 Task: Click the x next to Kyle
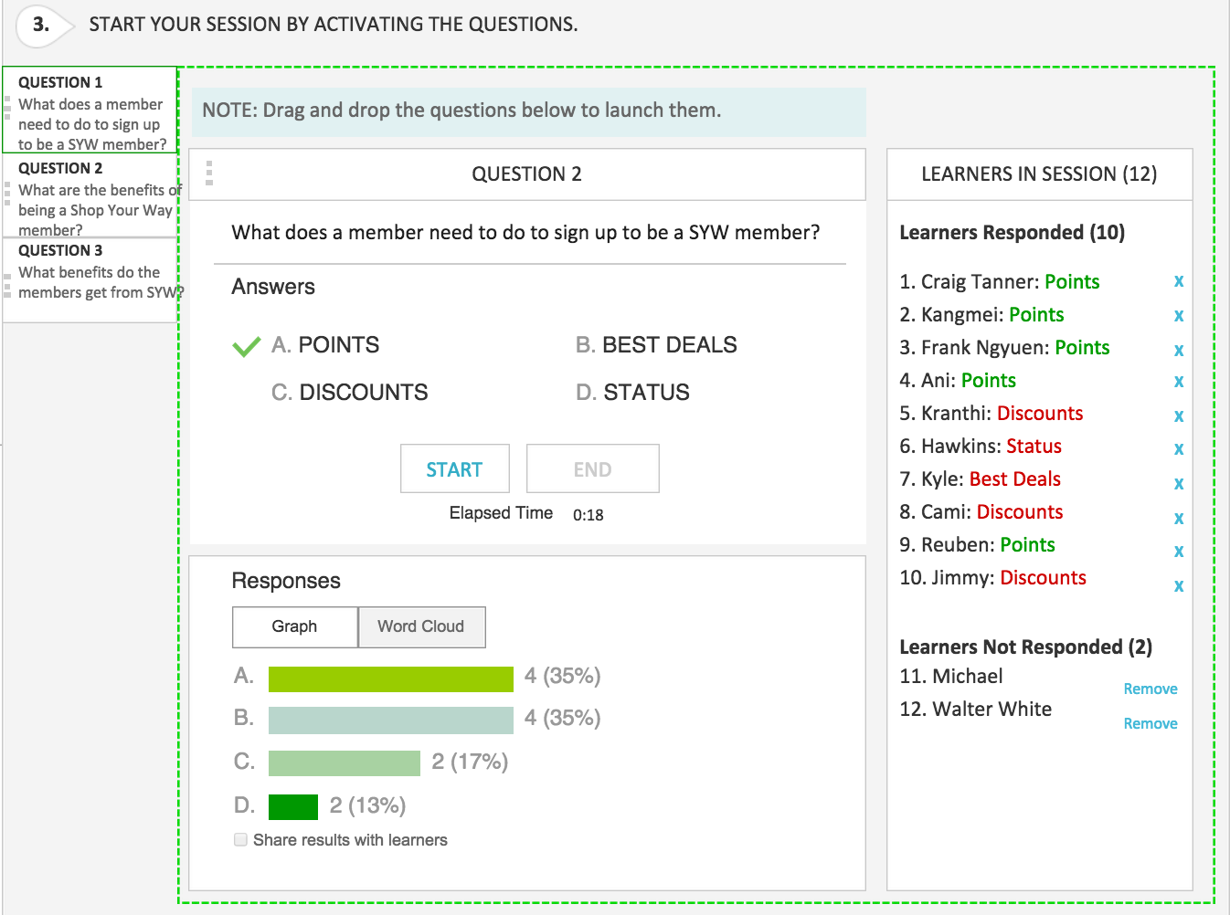click(x=1179, y=483)
